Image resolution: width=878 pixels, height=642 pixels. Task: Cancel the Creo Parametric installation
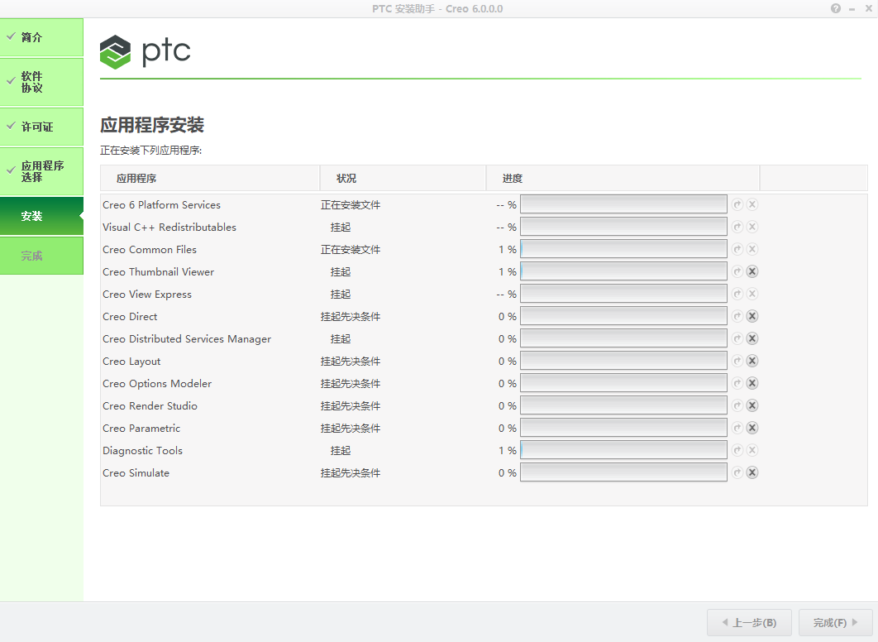tap(751, 428)
